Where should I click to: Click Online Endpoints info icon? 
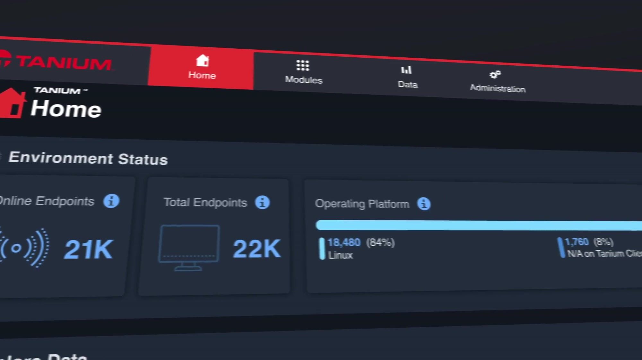[x=111, y=201]
